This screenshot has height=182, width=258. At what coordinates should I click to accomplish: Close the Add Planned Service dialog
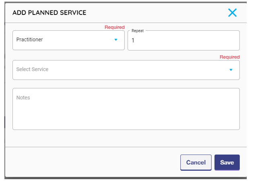tap(232, 13)
